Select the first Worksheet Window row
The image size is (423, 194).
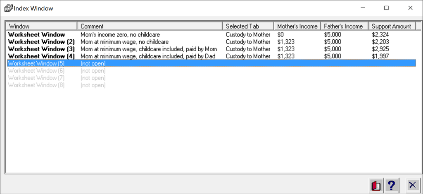pos(36,35)
